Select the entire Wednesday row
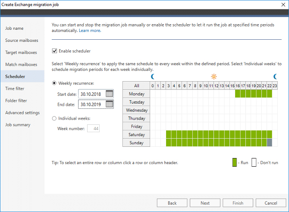 coord(136,110)
